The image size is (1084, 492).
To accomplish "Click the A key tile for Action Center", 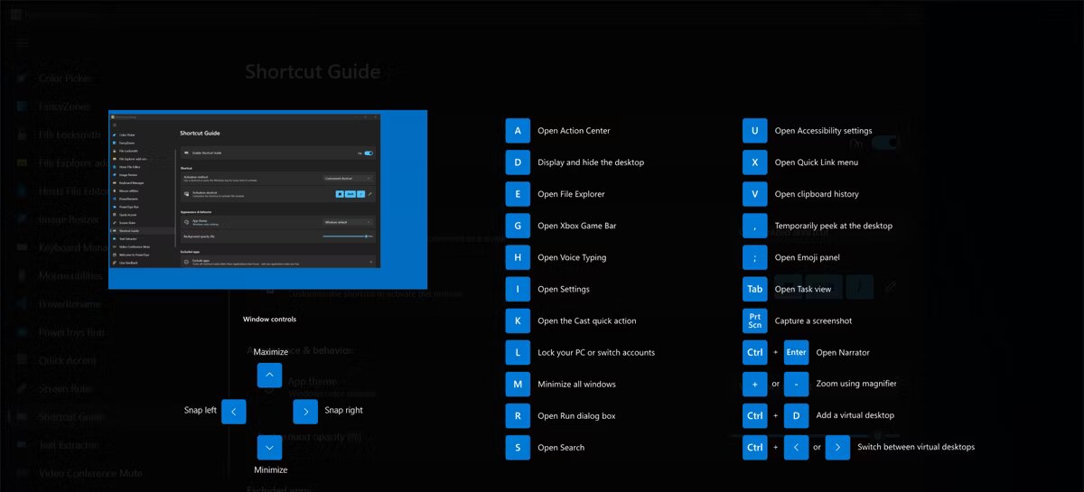I will click(518, 131).
